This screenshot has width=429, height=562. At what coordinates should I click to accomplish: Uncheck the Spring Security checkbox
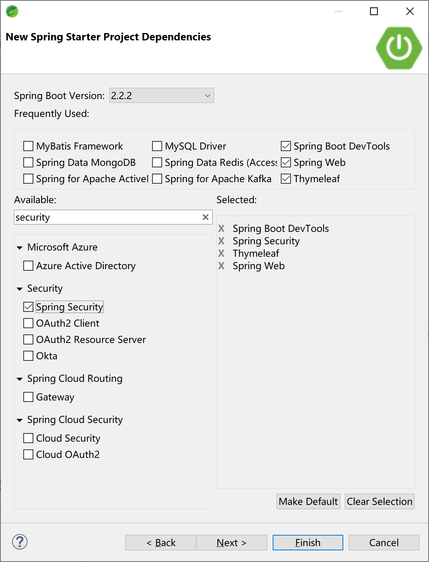coord(28,307)
